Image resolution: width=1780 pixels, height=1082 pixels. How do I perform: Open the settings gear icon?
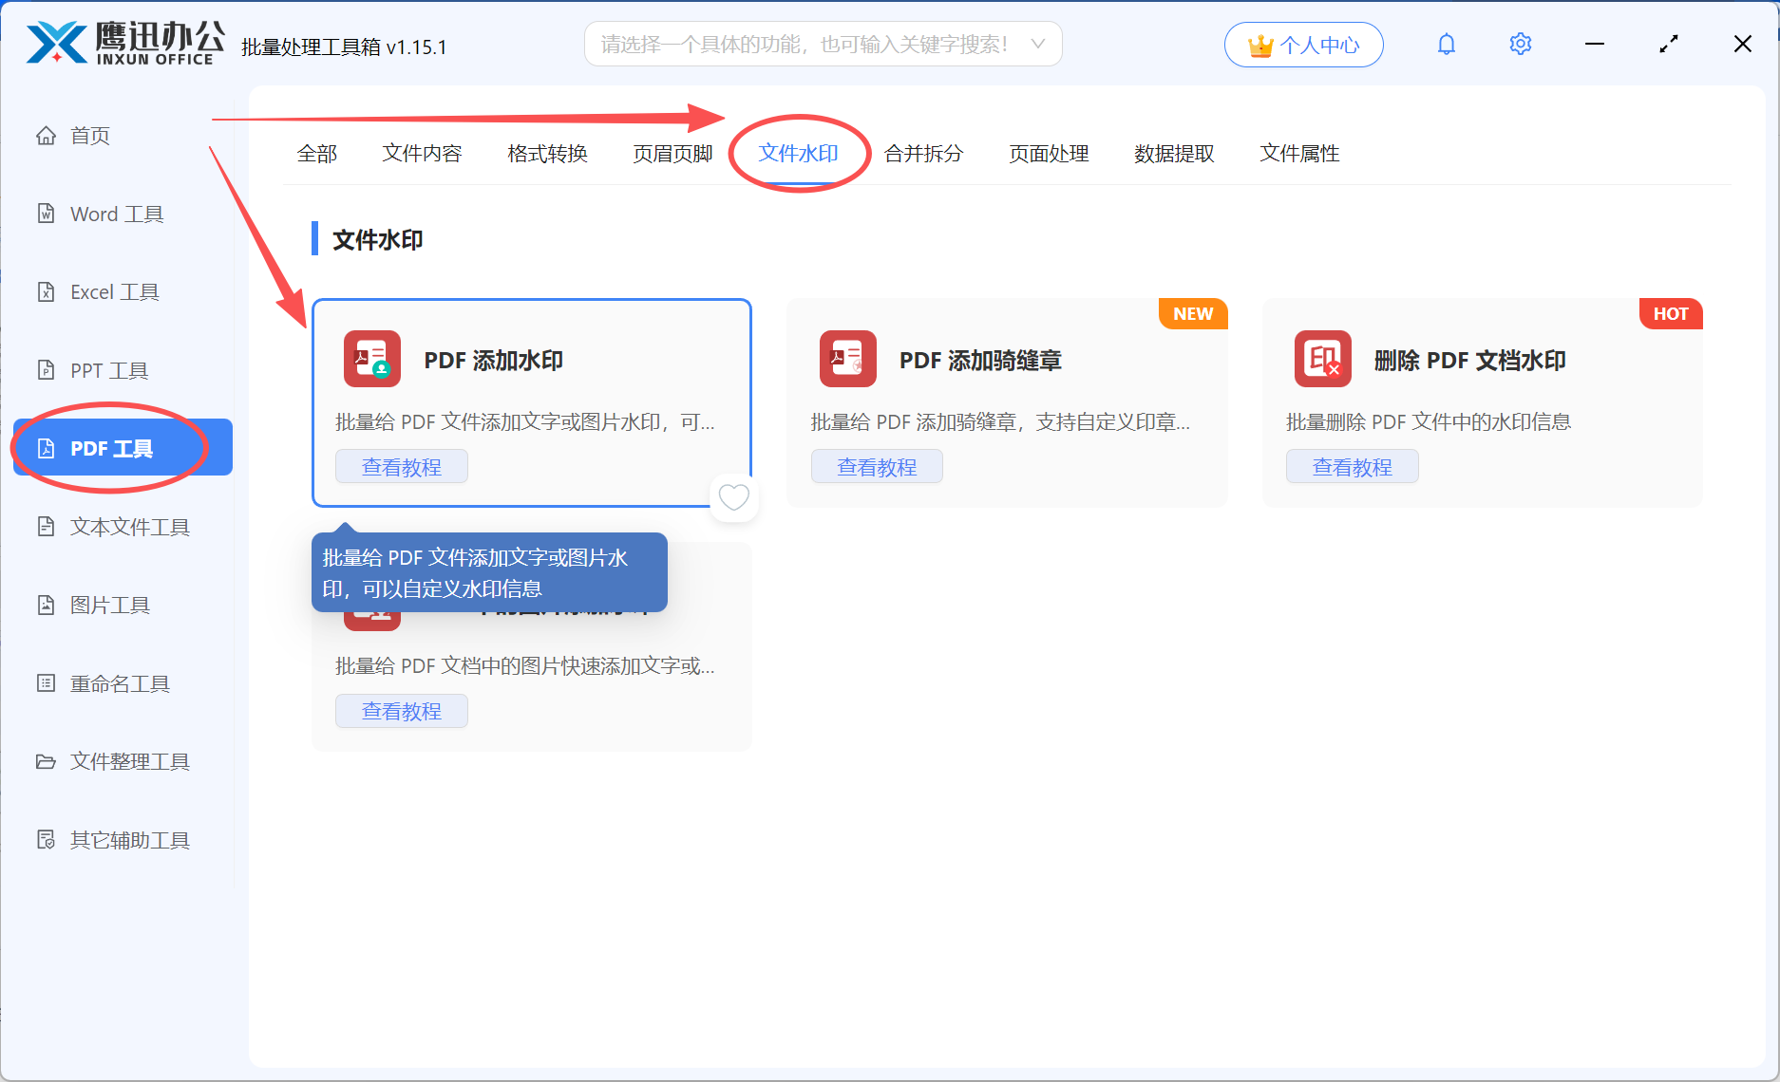(1520, 44)
